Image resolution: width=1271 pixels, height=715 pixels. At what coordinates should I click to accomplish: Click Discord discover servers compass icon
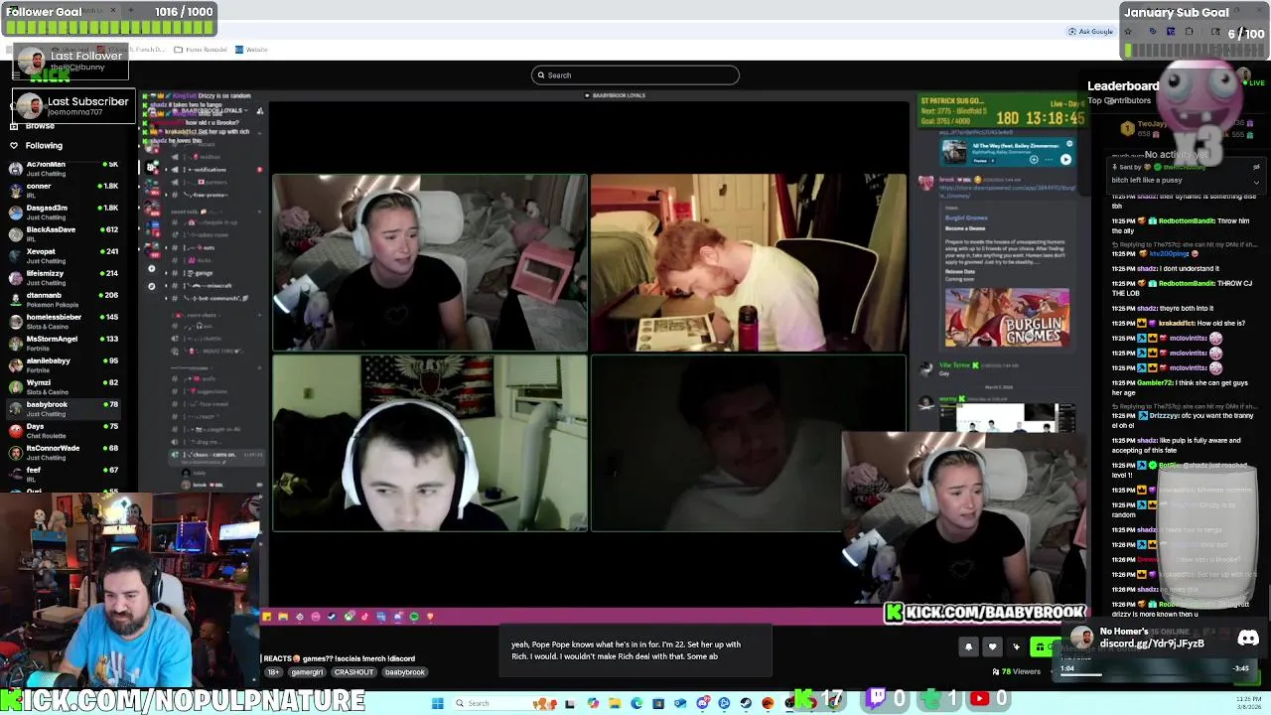tap(152, 286)
